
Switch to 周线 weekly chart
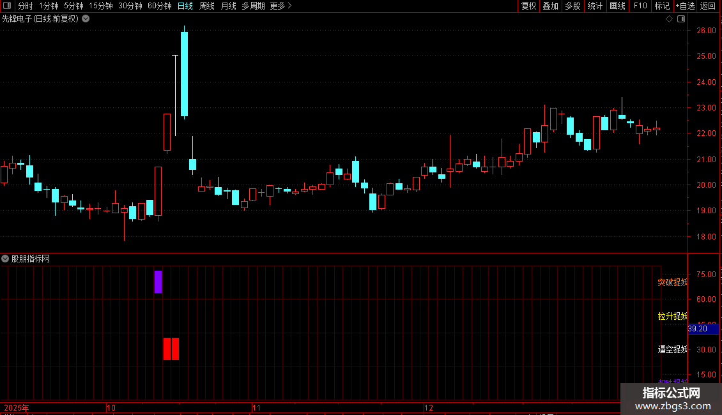click(x=207, y=6)
